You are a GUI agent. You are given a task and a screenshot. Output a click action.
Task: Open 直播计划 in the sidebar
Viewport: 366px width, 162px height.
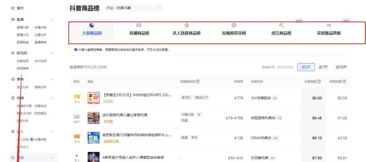(23, 35)
